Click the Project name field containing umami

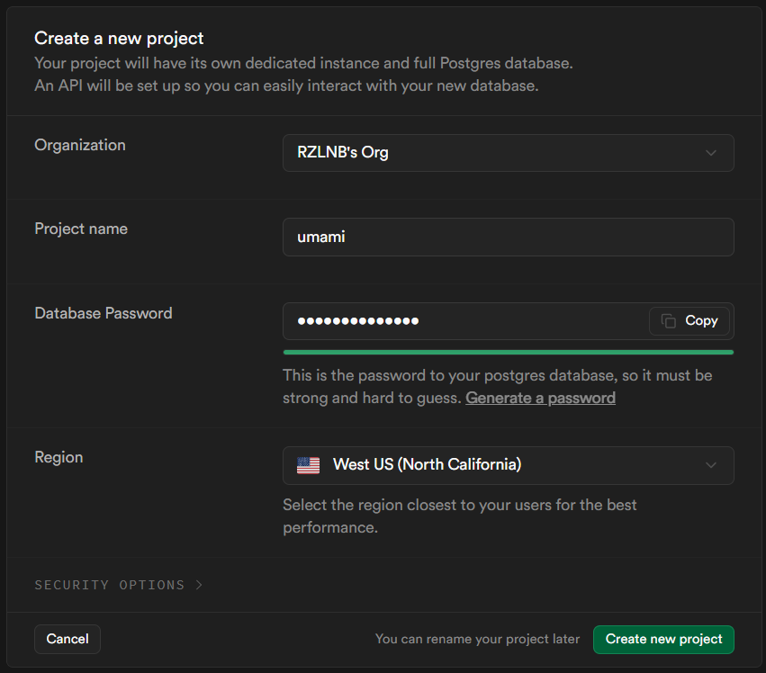508,237
